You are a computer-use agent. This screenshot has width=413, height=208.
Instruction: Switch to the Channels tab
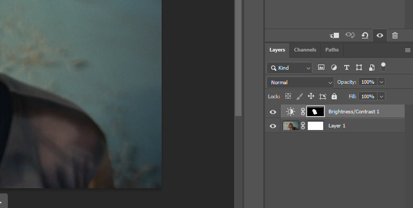305,50
